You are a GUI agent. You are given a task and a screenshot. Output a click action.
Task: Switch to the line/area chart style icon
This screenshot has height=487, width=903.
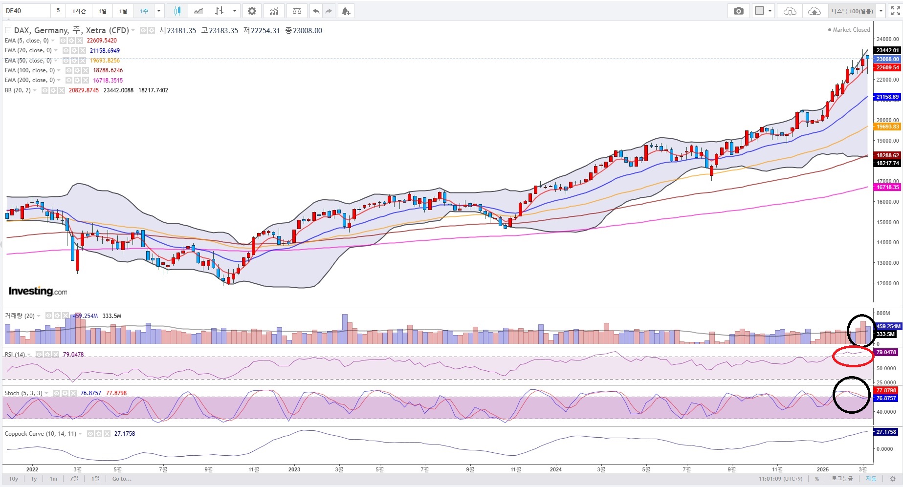pyautogui.click(x=198, y=11)
